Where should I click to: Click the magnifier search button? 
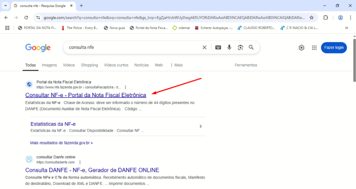point(251,47)
